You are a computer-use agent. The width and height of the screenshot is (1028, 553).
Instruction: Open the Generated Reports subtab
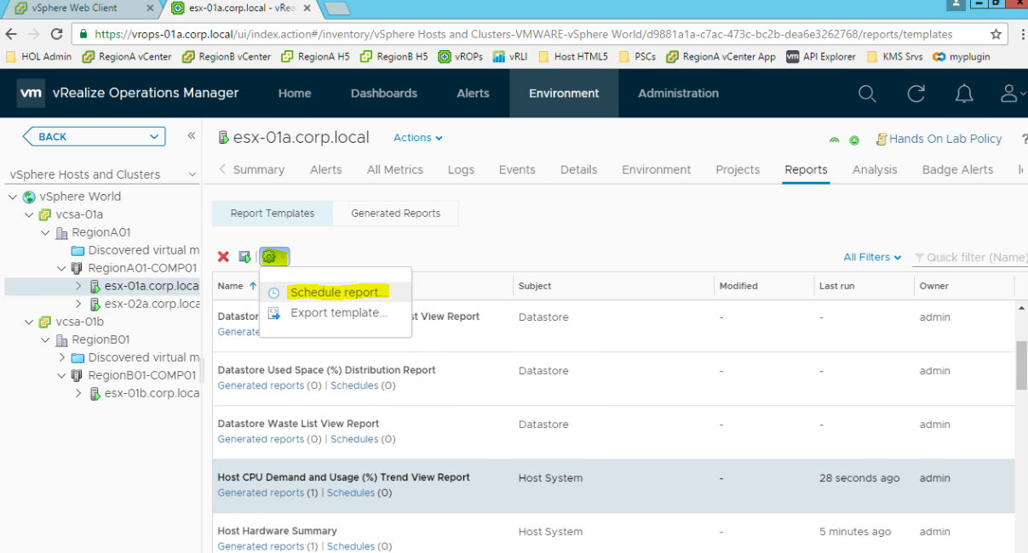click(x=396, y=214)
